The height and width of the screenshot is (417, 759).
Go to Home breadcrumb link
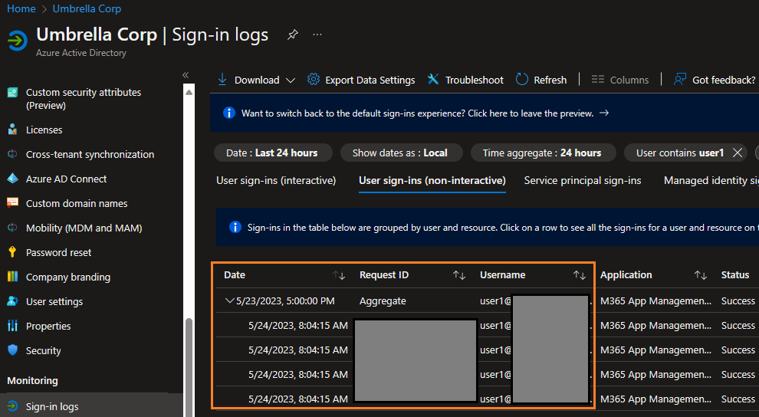point(21,8)
